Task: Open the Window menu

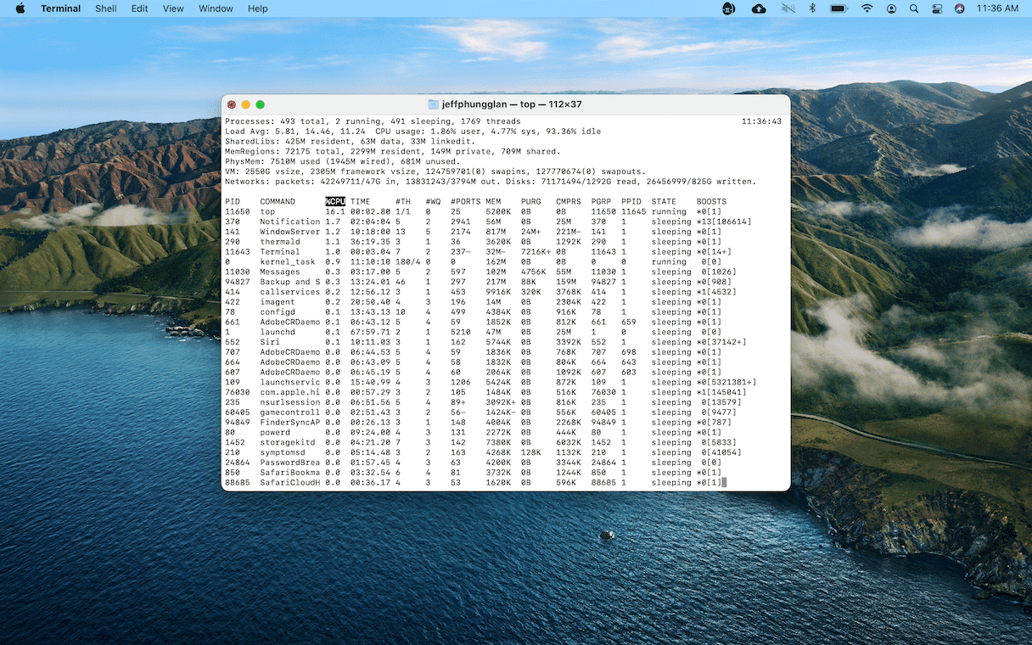Action: point(216,8)
